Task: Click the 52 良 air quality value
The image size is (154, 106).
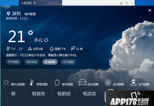Action: coord(79,49)
